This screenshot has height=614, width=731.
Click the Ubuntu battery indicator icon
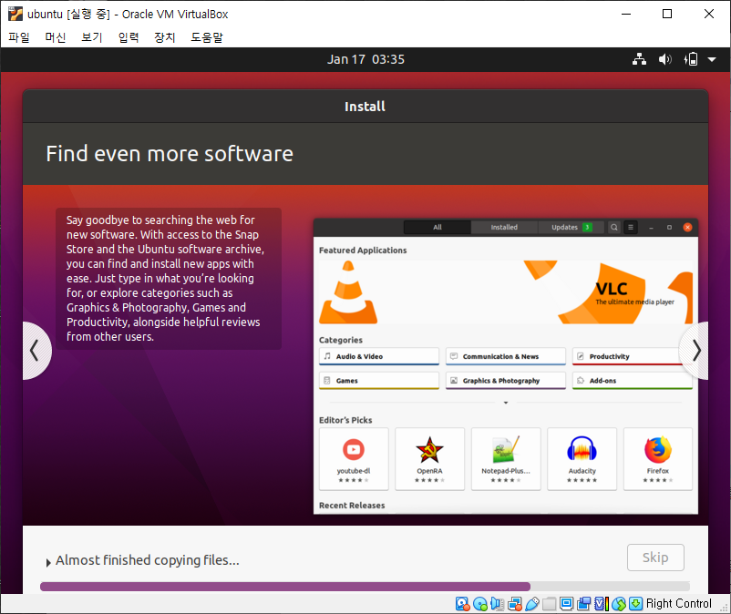pos(691,59)
